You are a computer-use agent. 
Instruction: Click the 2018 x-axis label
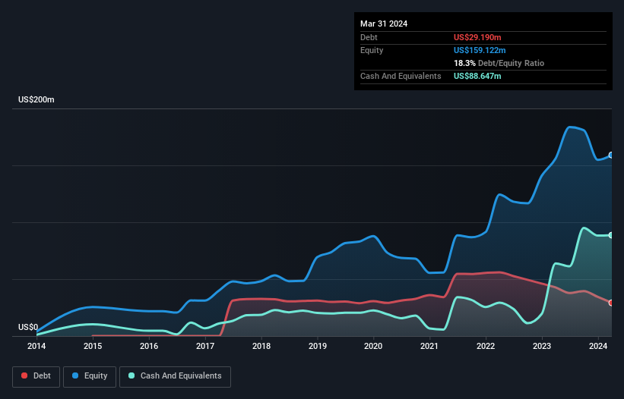point(261,346)
